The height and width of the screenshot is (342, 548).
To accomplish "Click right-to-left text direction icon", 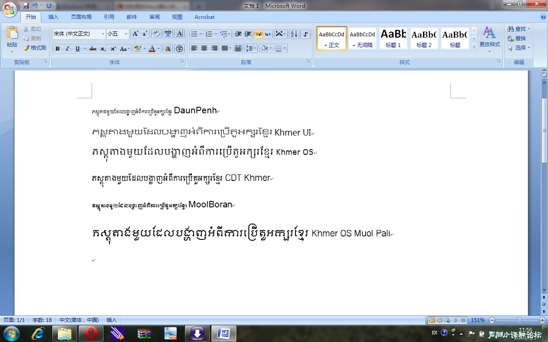I will [268, 34].
